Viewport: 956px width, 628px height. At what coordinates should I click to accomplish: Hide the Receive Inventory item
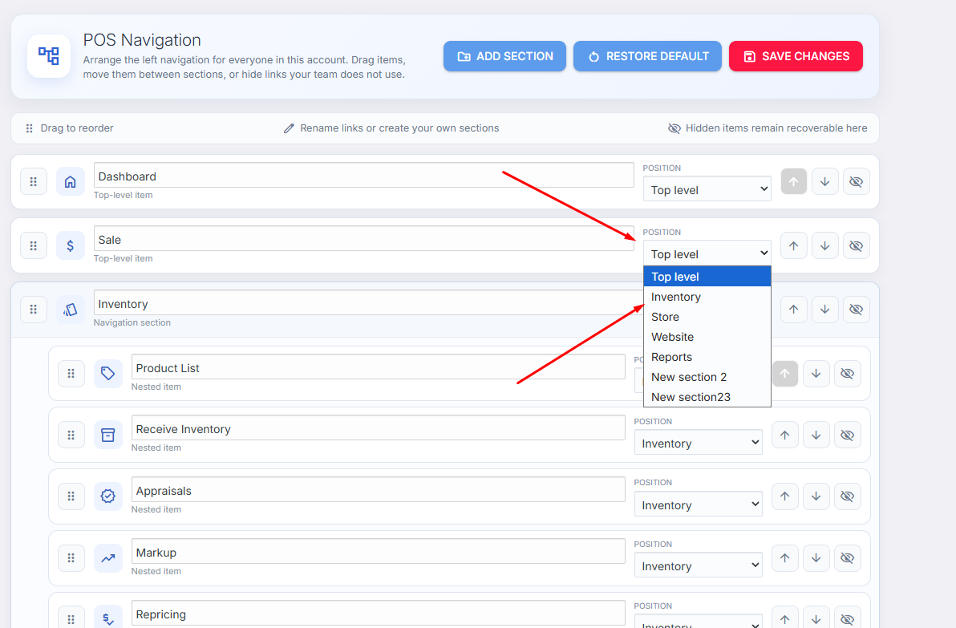(x=848, y=436)
